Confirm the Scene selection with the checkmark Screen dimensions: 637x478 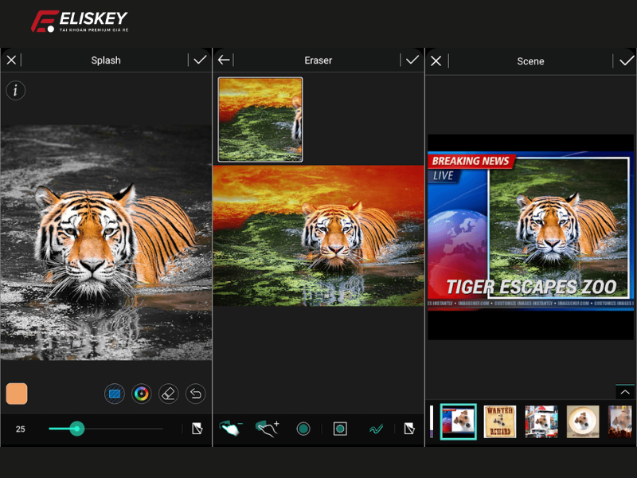(626, 61)
